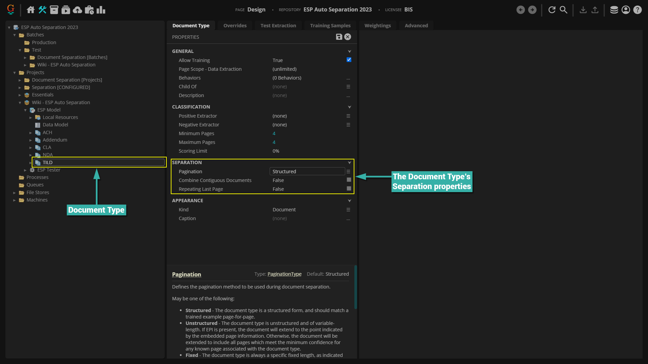
Task: Open the Weightings tab
Action: 377,26
